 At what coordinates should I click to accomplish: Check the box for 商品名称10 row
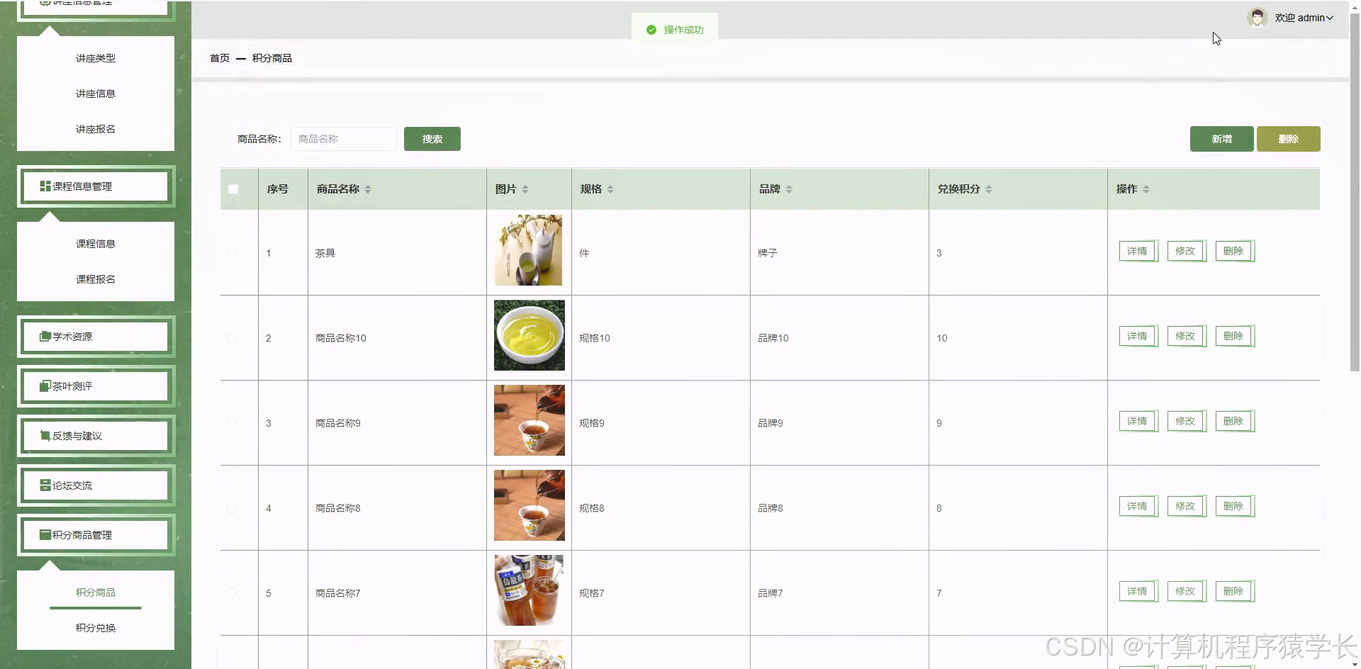click(232, 338)
